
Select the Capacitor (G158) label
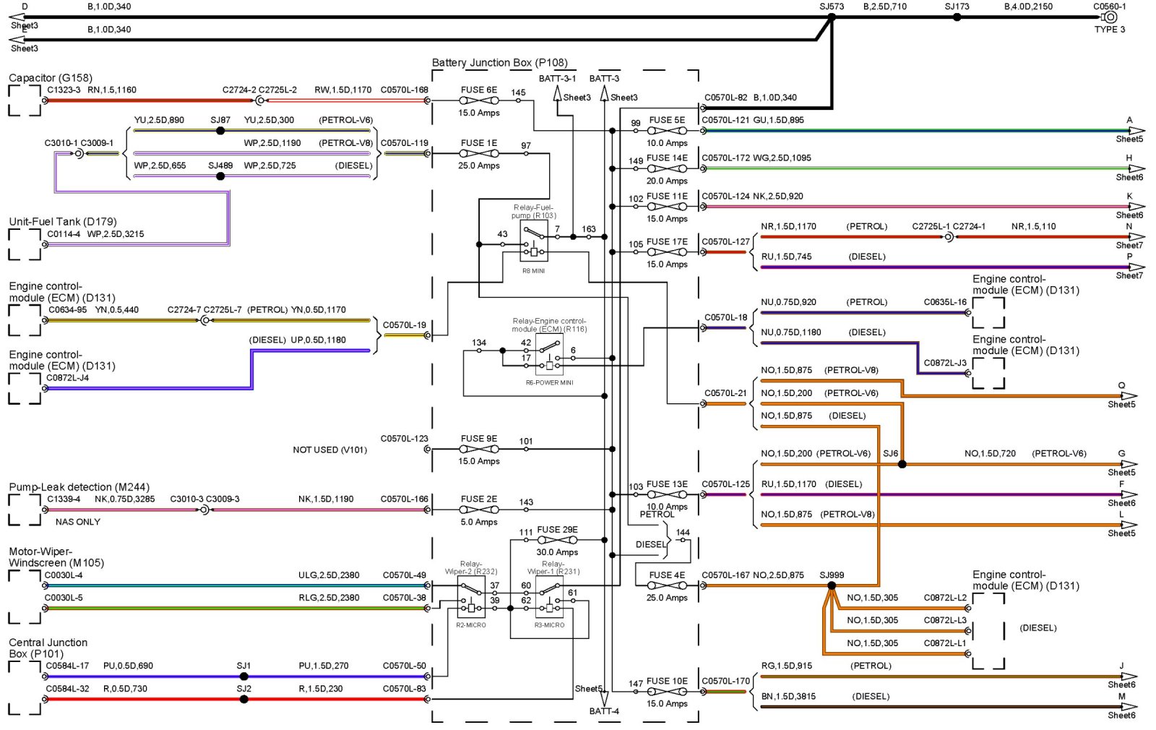click(51, 78)
